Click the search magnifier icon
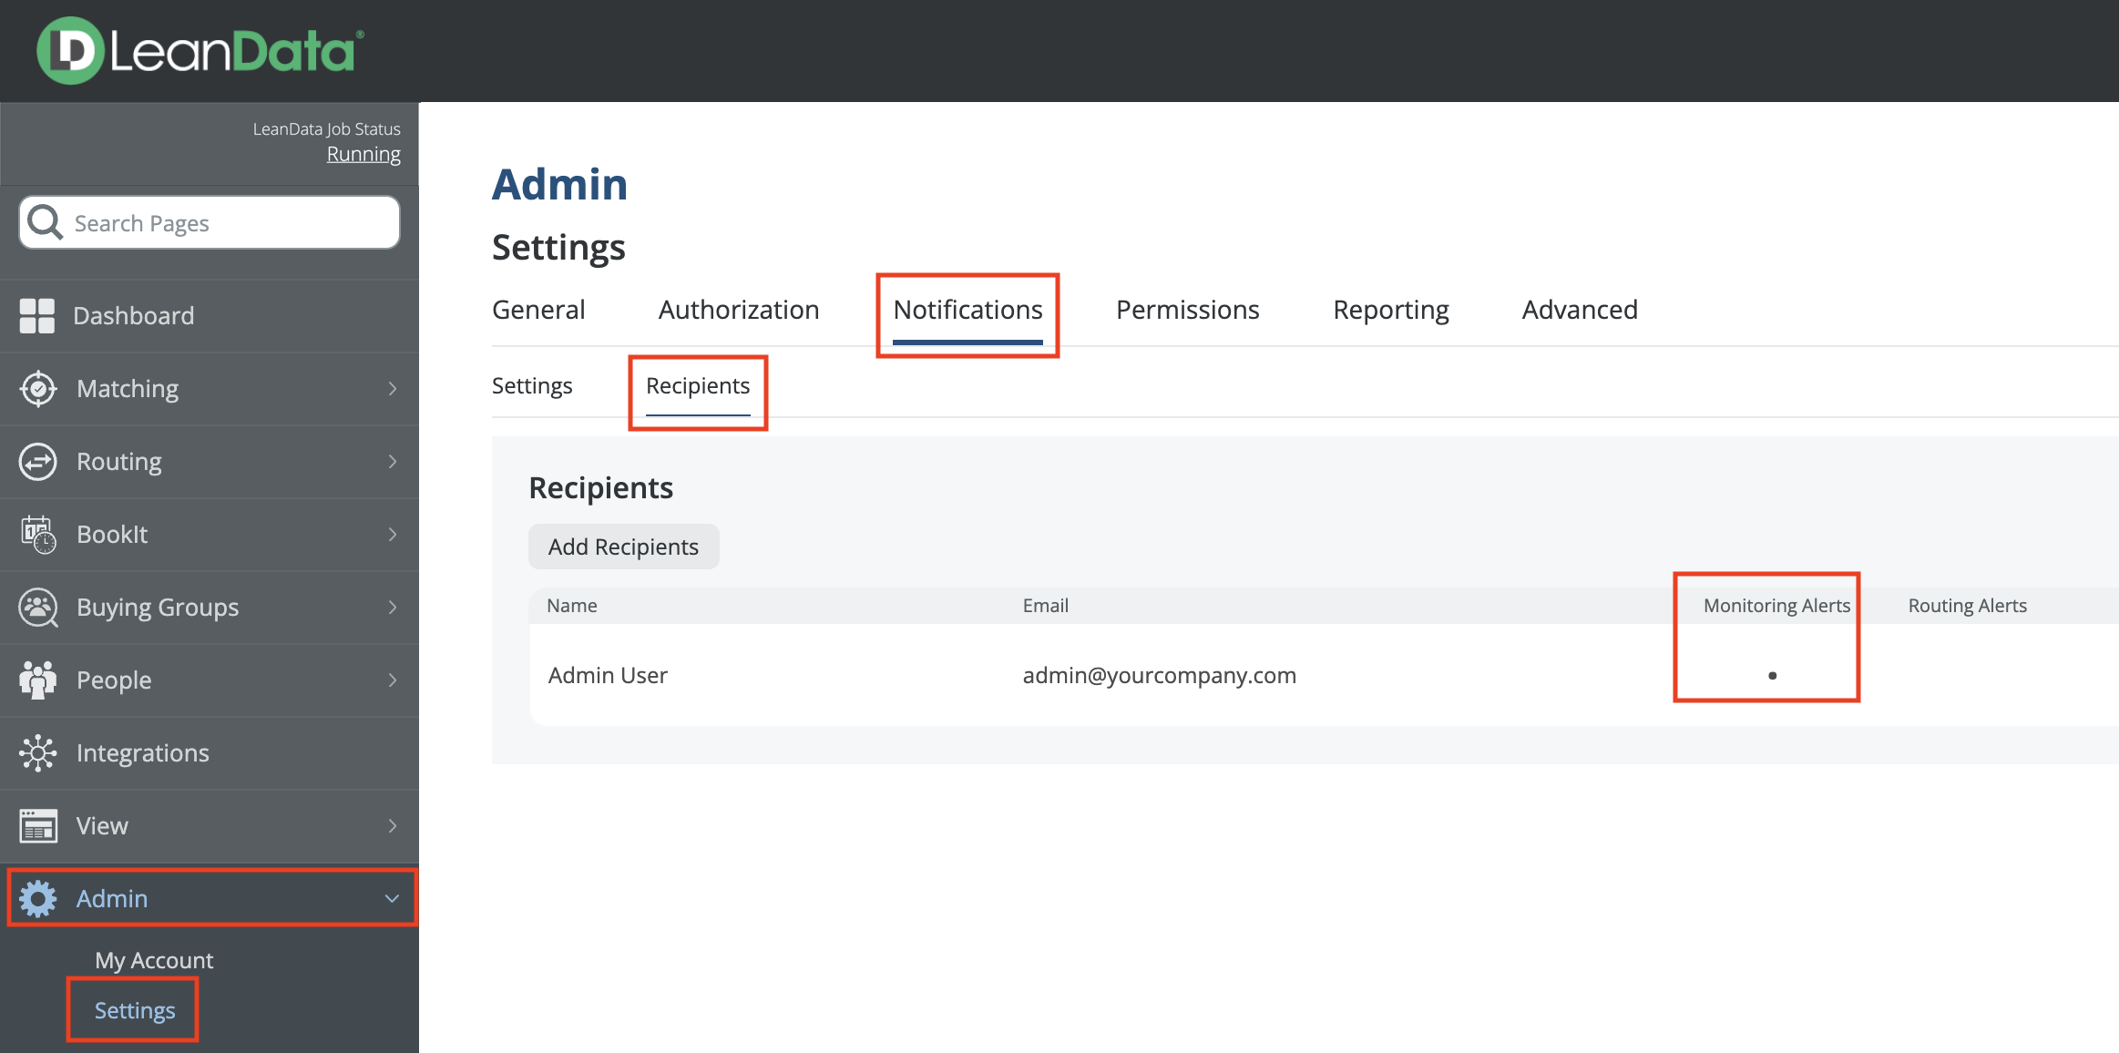 point(45,222)
